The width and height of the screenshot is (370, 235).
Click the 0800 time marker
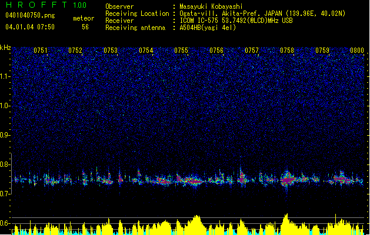pos(357,51)
